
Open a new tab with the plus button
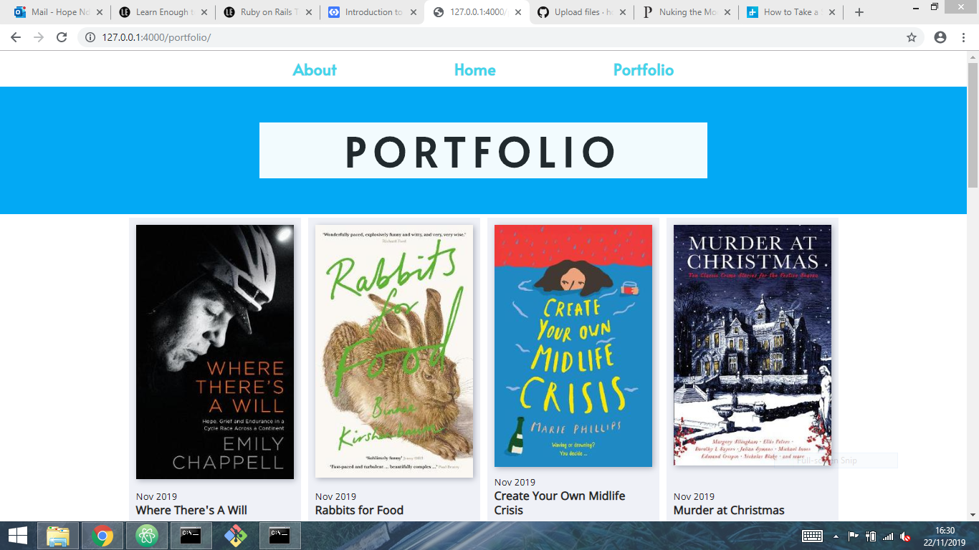pyautogui.click(x=859, y=12)
